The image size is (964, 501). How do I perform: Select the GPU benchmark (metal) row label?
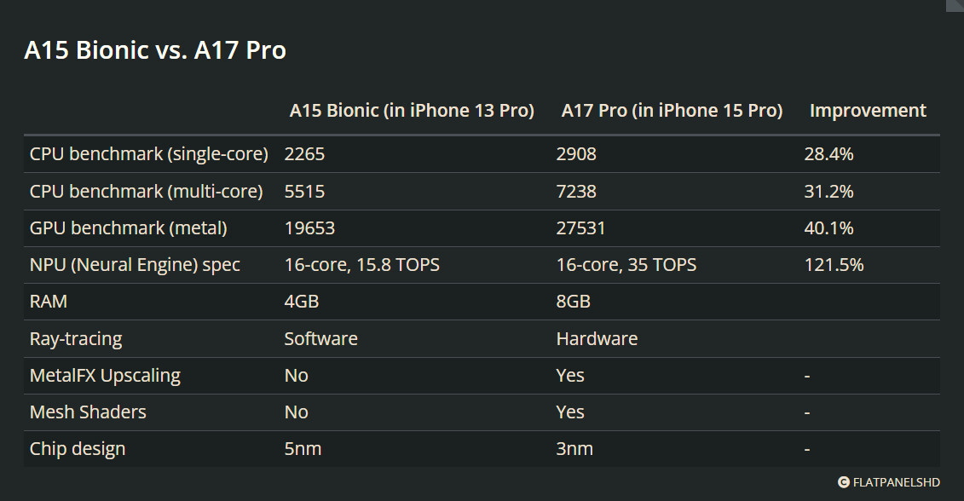click(x=129, y=228)
